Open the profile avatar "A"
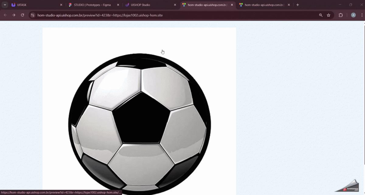The image size is (365, 195). [x=353, y=15]
